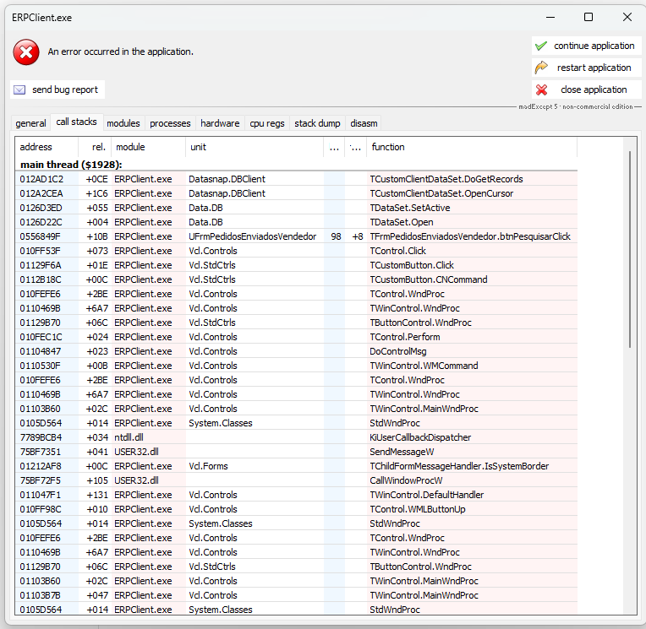The height and width of the screenshot is (629, 646).
Task: Switch to the modules tab
Action: pyautogui.click(x=123, y=123)
